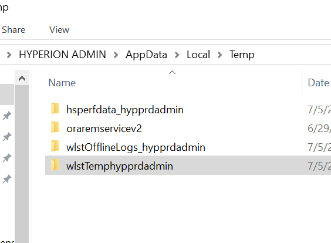This screenshot has width=331, height=243.
Task: Select oraremservicev2 folder icon
Action: pyautogui.click(x=55, y=128)
